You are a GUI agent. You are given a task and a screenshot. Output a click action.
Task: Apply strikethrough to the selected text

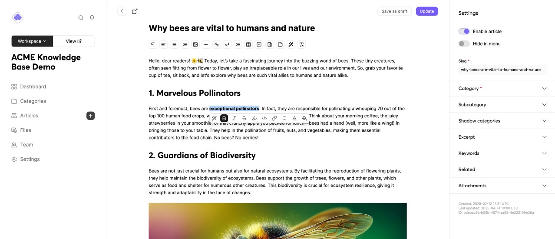[x=244, y=118]
